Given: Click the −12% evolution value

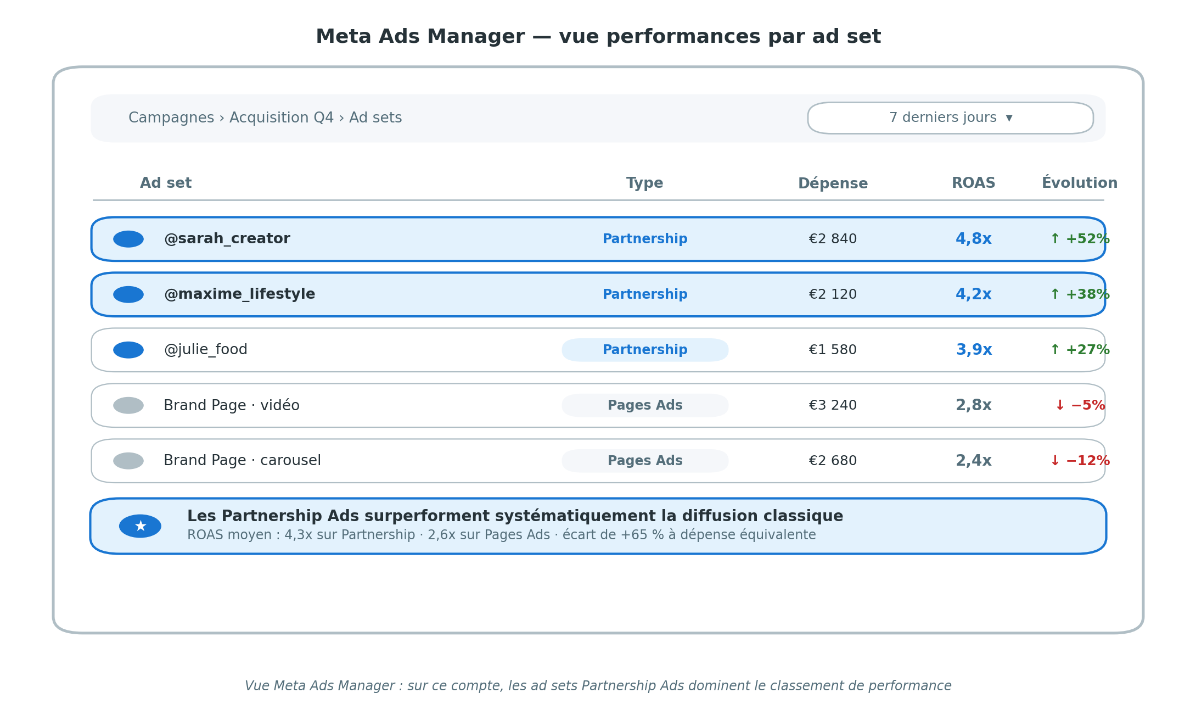Looking at the screenshot, I should pyautogui.click(x=1080, y=461).
